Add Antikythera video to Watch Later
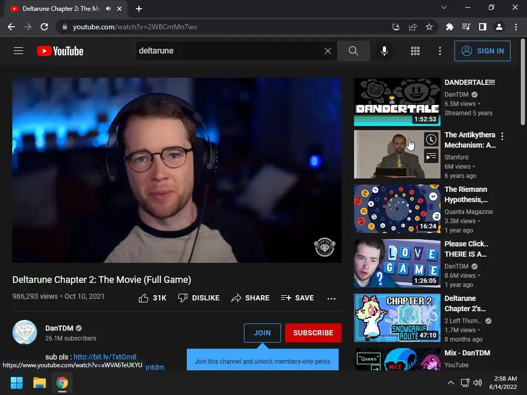 click(431, 139)
